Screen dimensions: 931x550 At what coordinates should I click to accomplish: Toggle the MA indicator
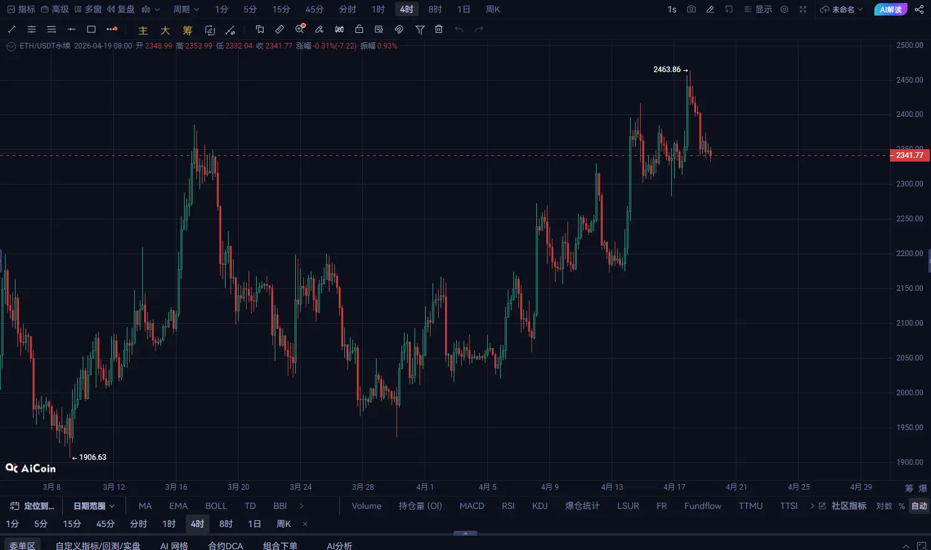(x=145, y=506)
